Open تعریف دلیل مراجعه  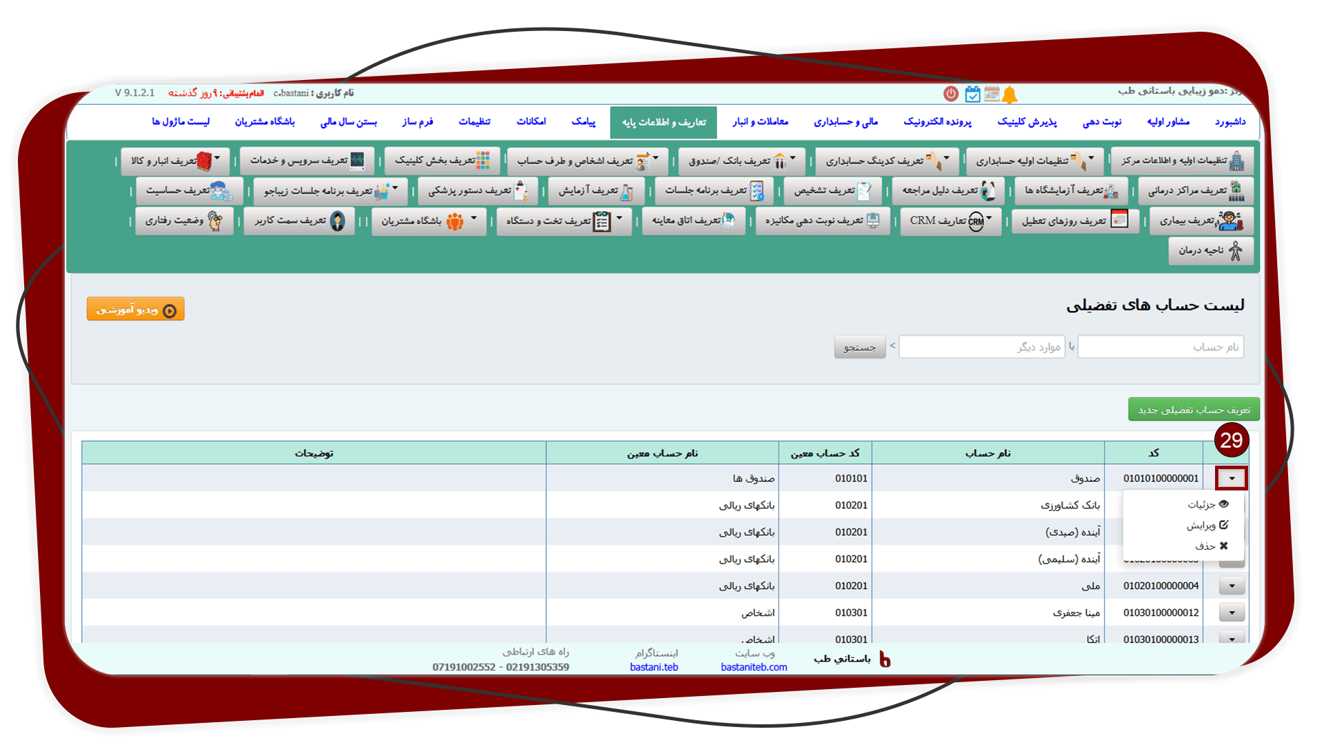point(948,190)
